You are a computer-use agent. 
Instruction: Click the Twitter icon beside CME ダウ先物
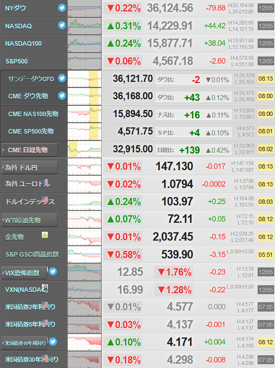coord(62,96)
